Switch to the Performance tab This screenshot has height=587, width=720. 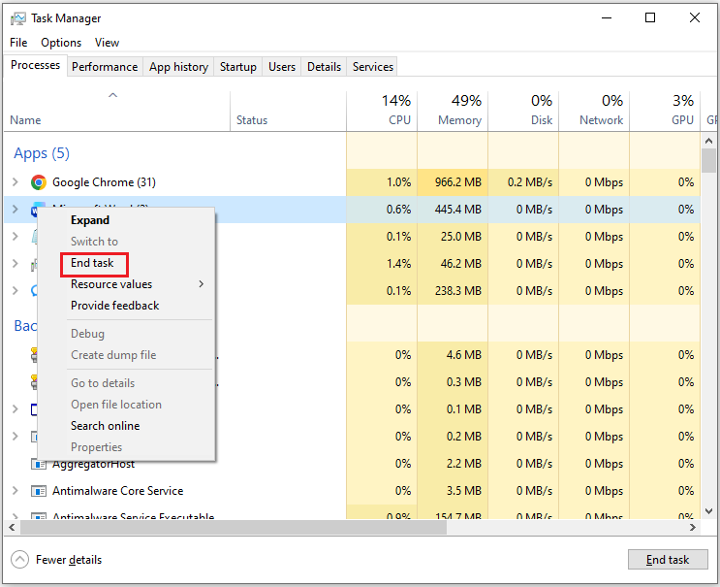[105, 67]
